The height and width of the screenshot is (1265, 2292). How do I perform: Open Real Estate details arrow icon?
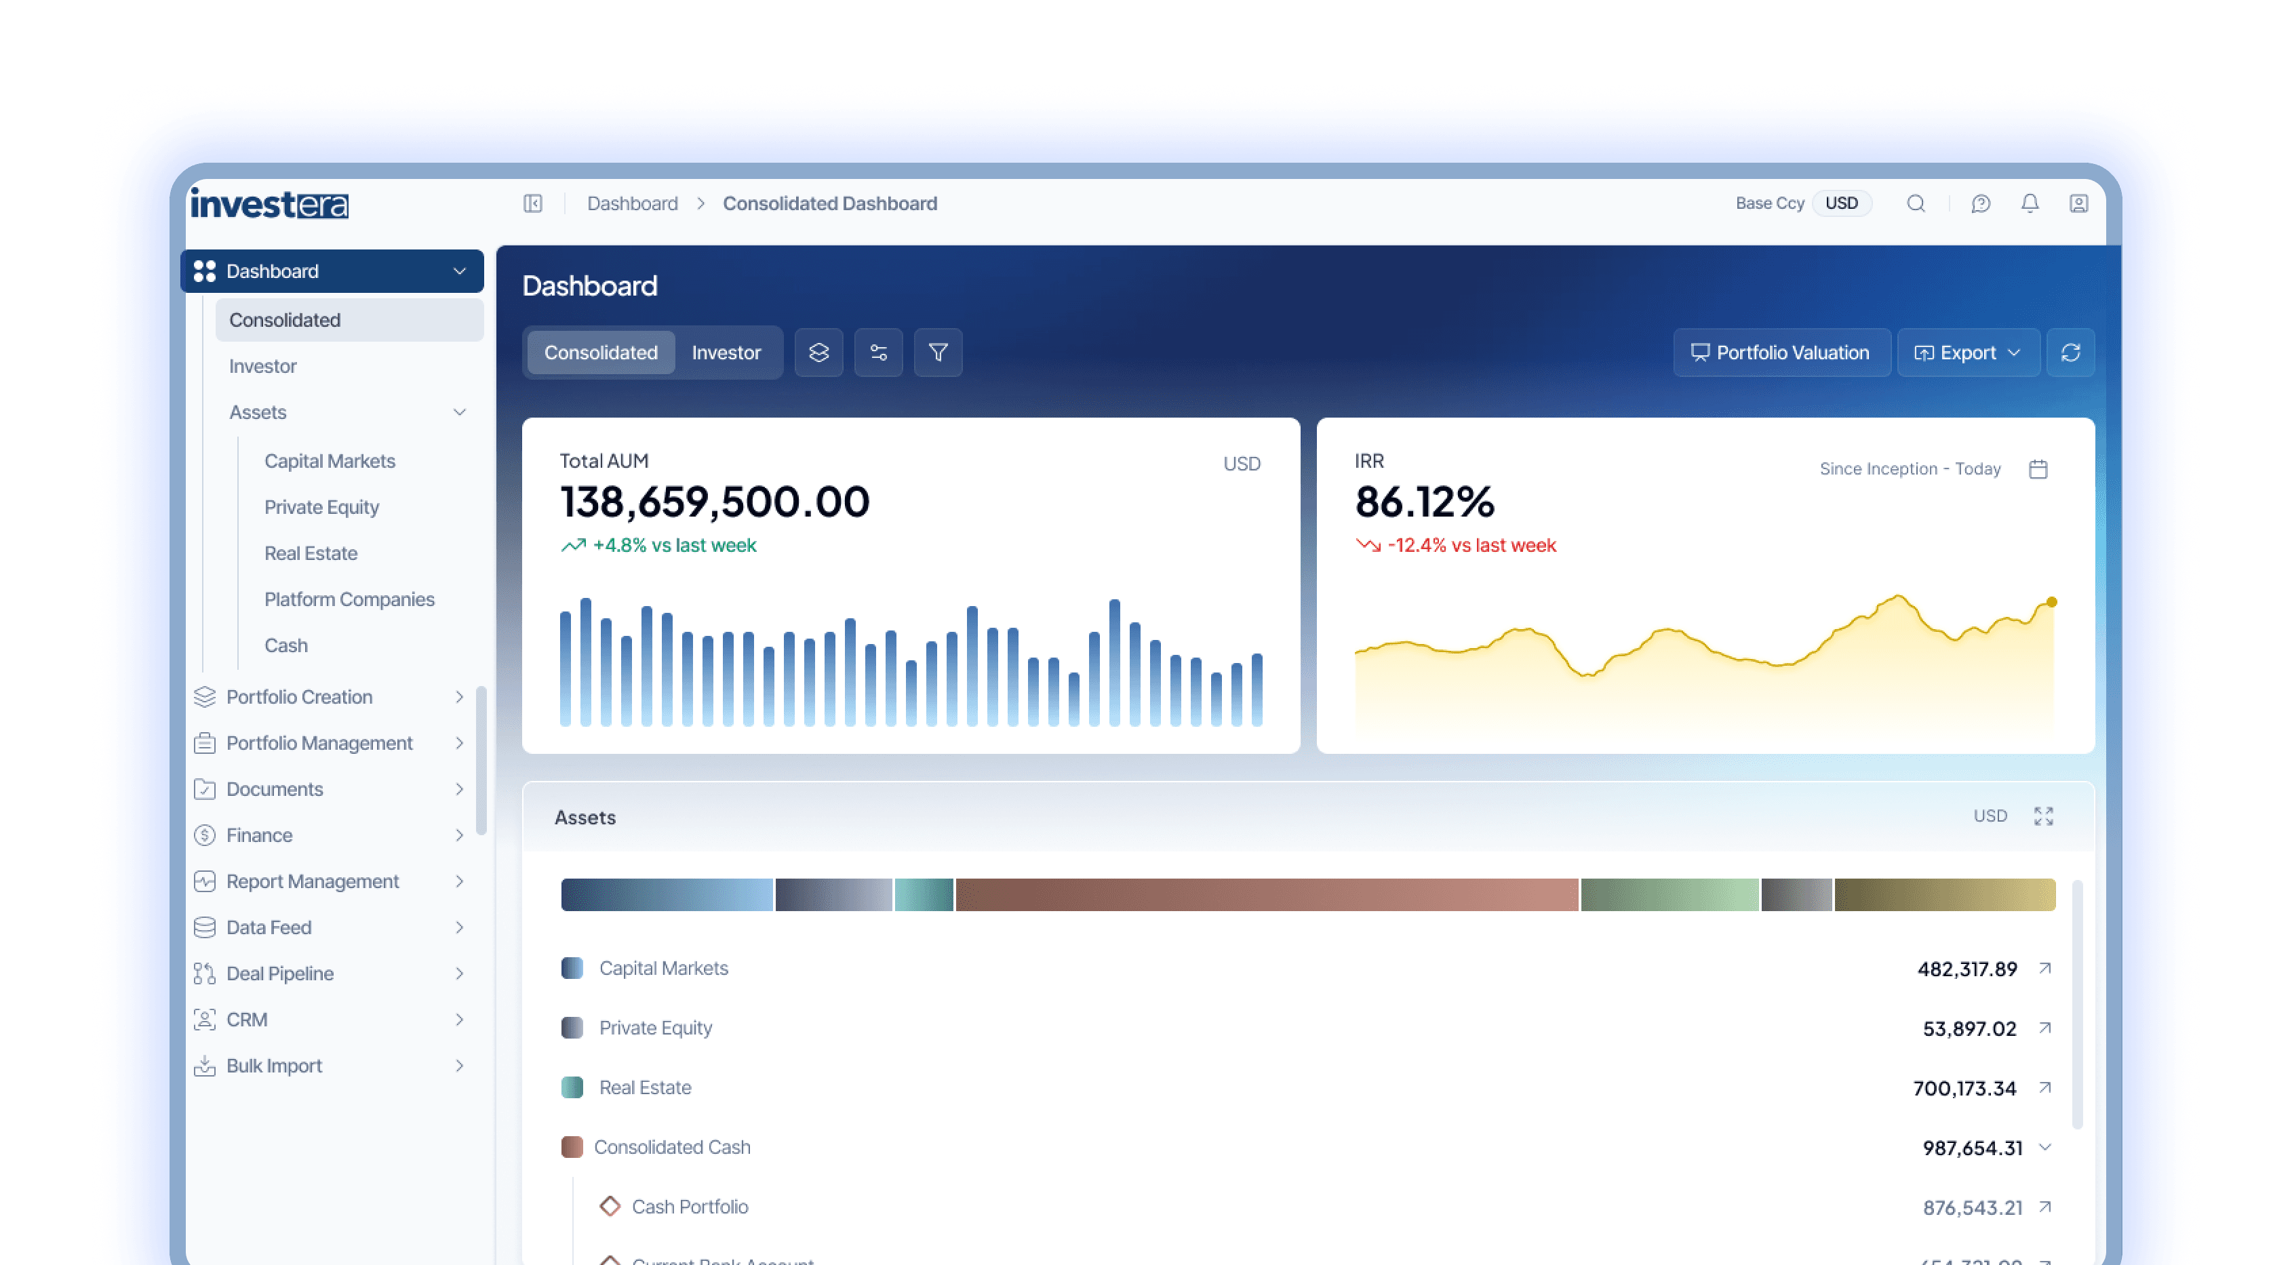pos(2044,1087)
